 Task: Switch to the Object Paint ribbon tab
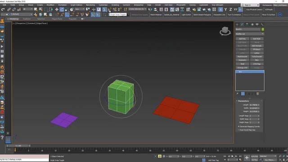(57, 19)
